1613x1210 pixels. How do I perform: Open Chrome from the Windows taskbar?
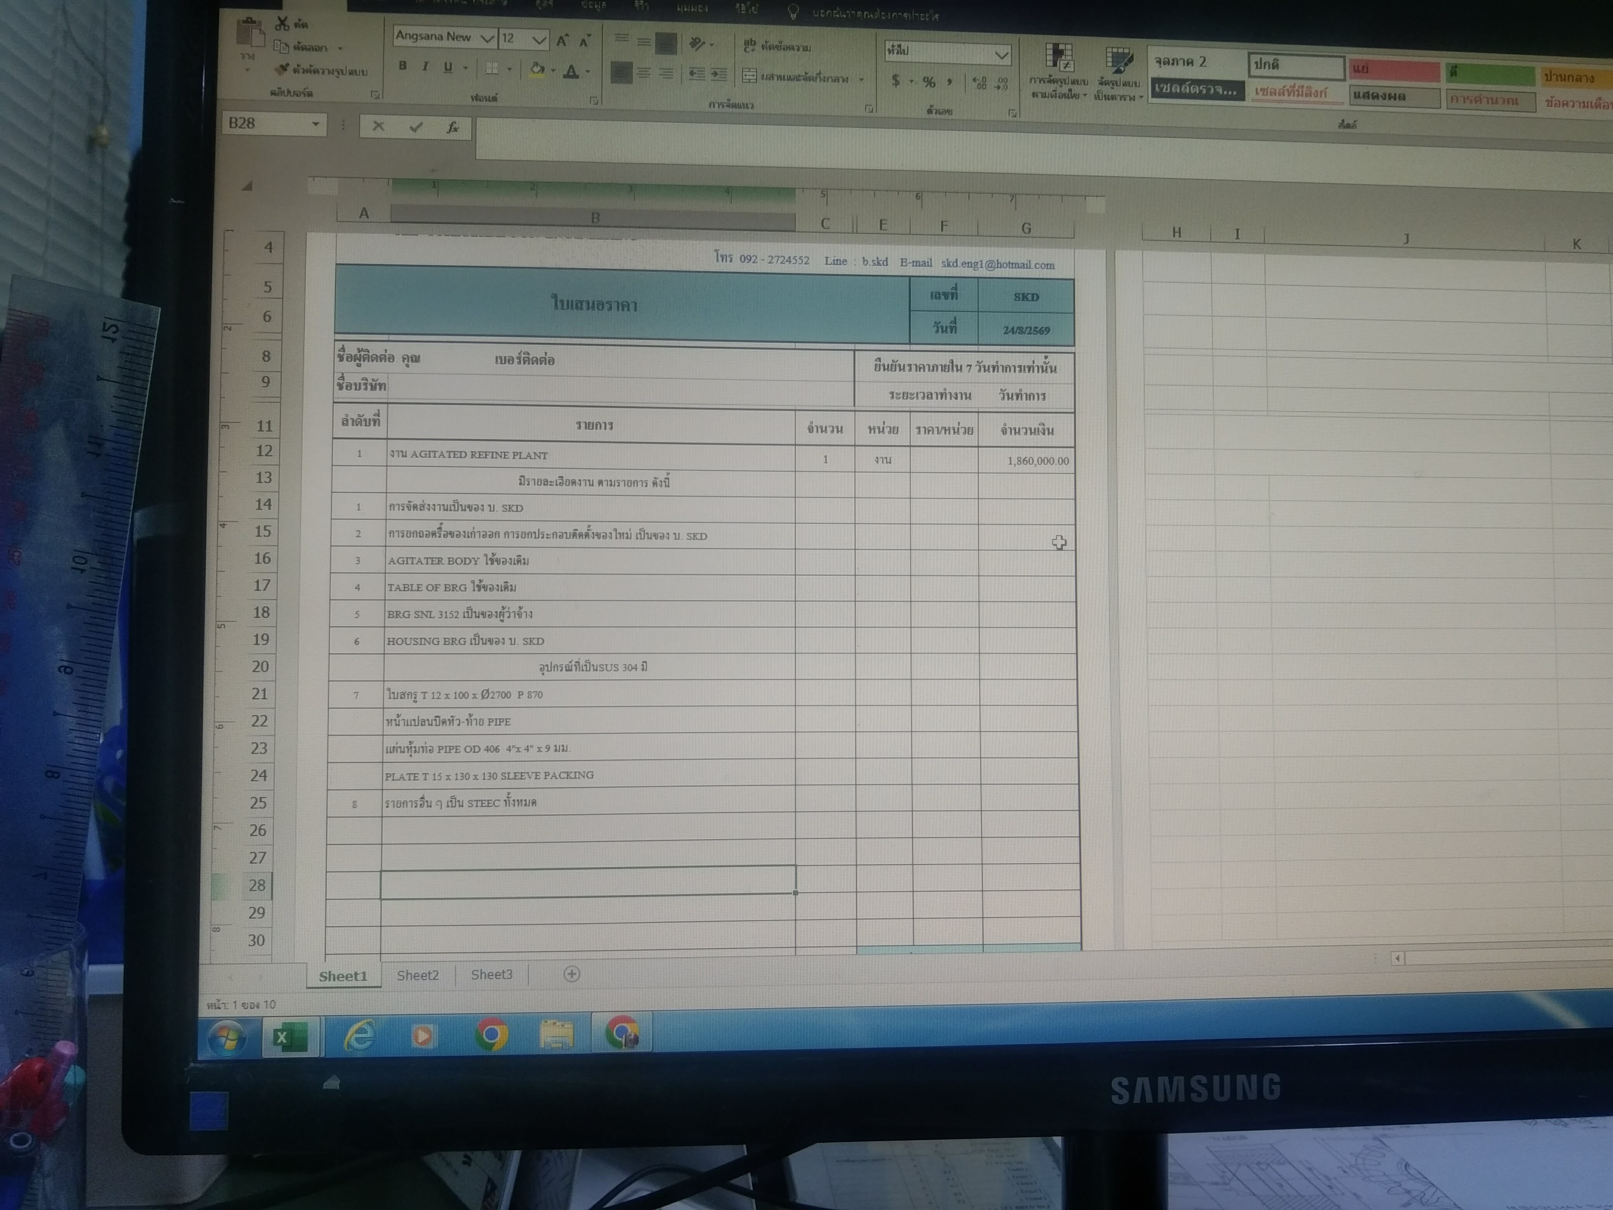click(492, 1034)
